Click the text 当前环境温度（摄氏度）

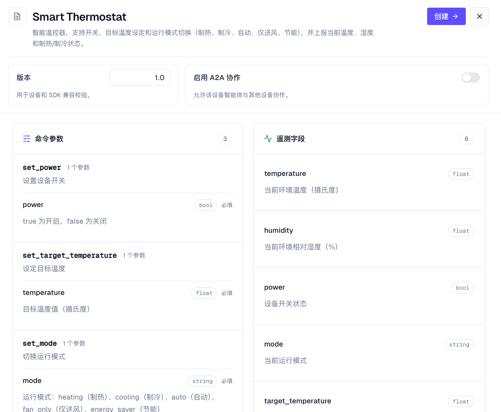click(x=301, y=190)
